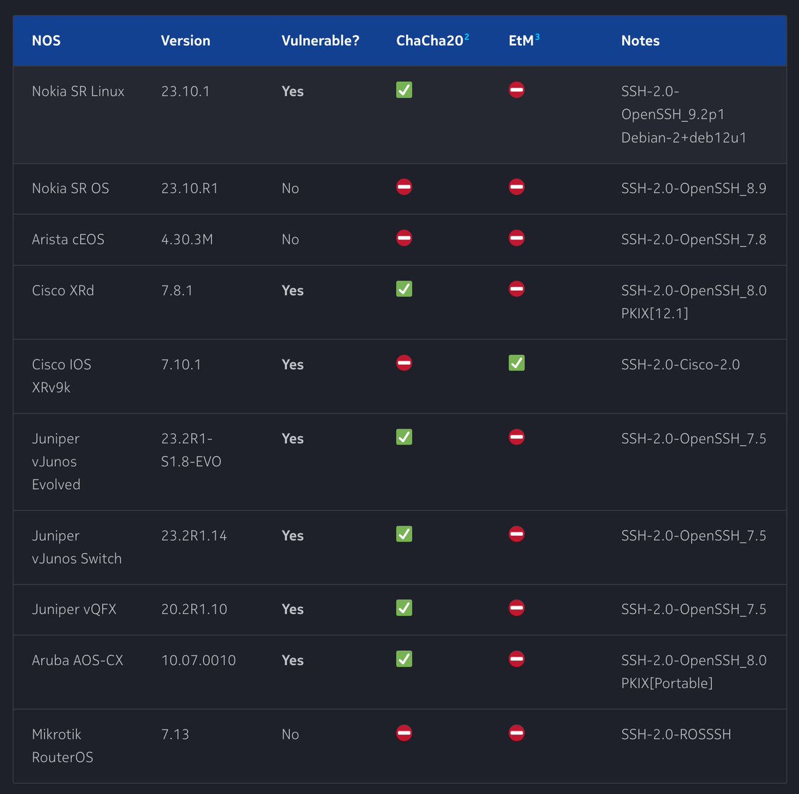Click the SSH-2.0-OpenSSH_8.0 PKIX[12.1] note

click(x=694, y=302)
